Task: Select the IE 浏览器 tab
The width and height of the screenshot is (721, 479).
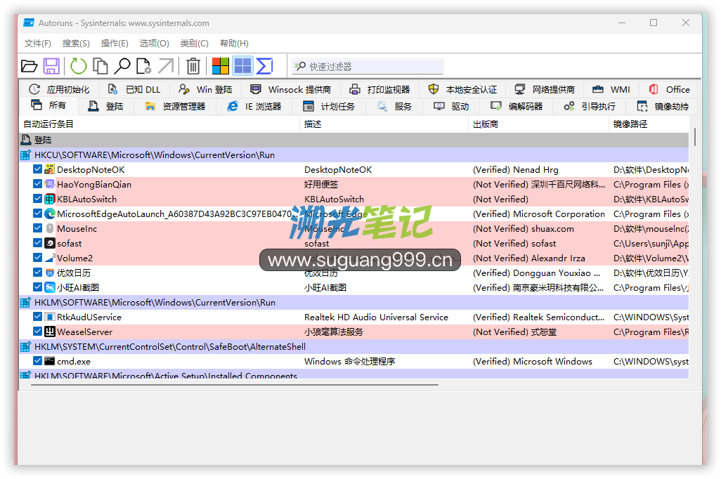Action: [x=254, y=106]
